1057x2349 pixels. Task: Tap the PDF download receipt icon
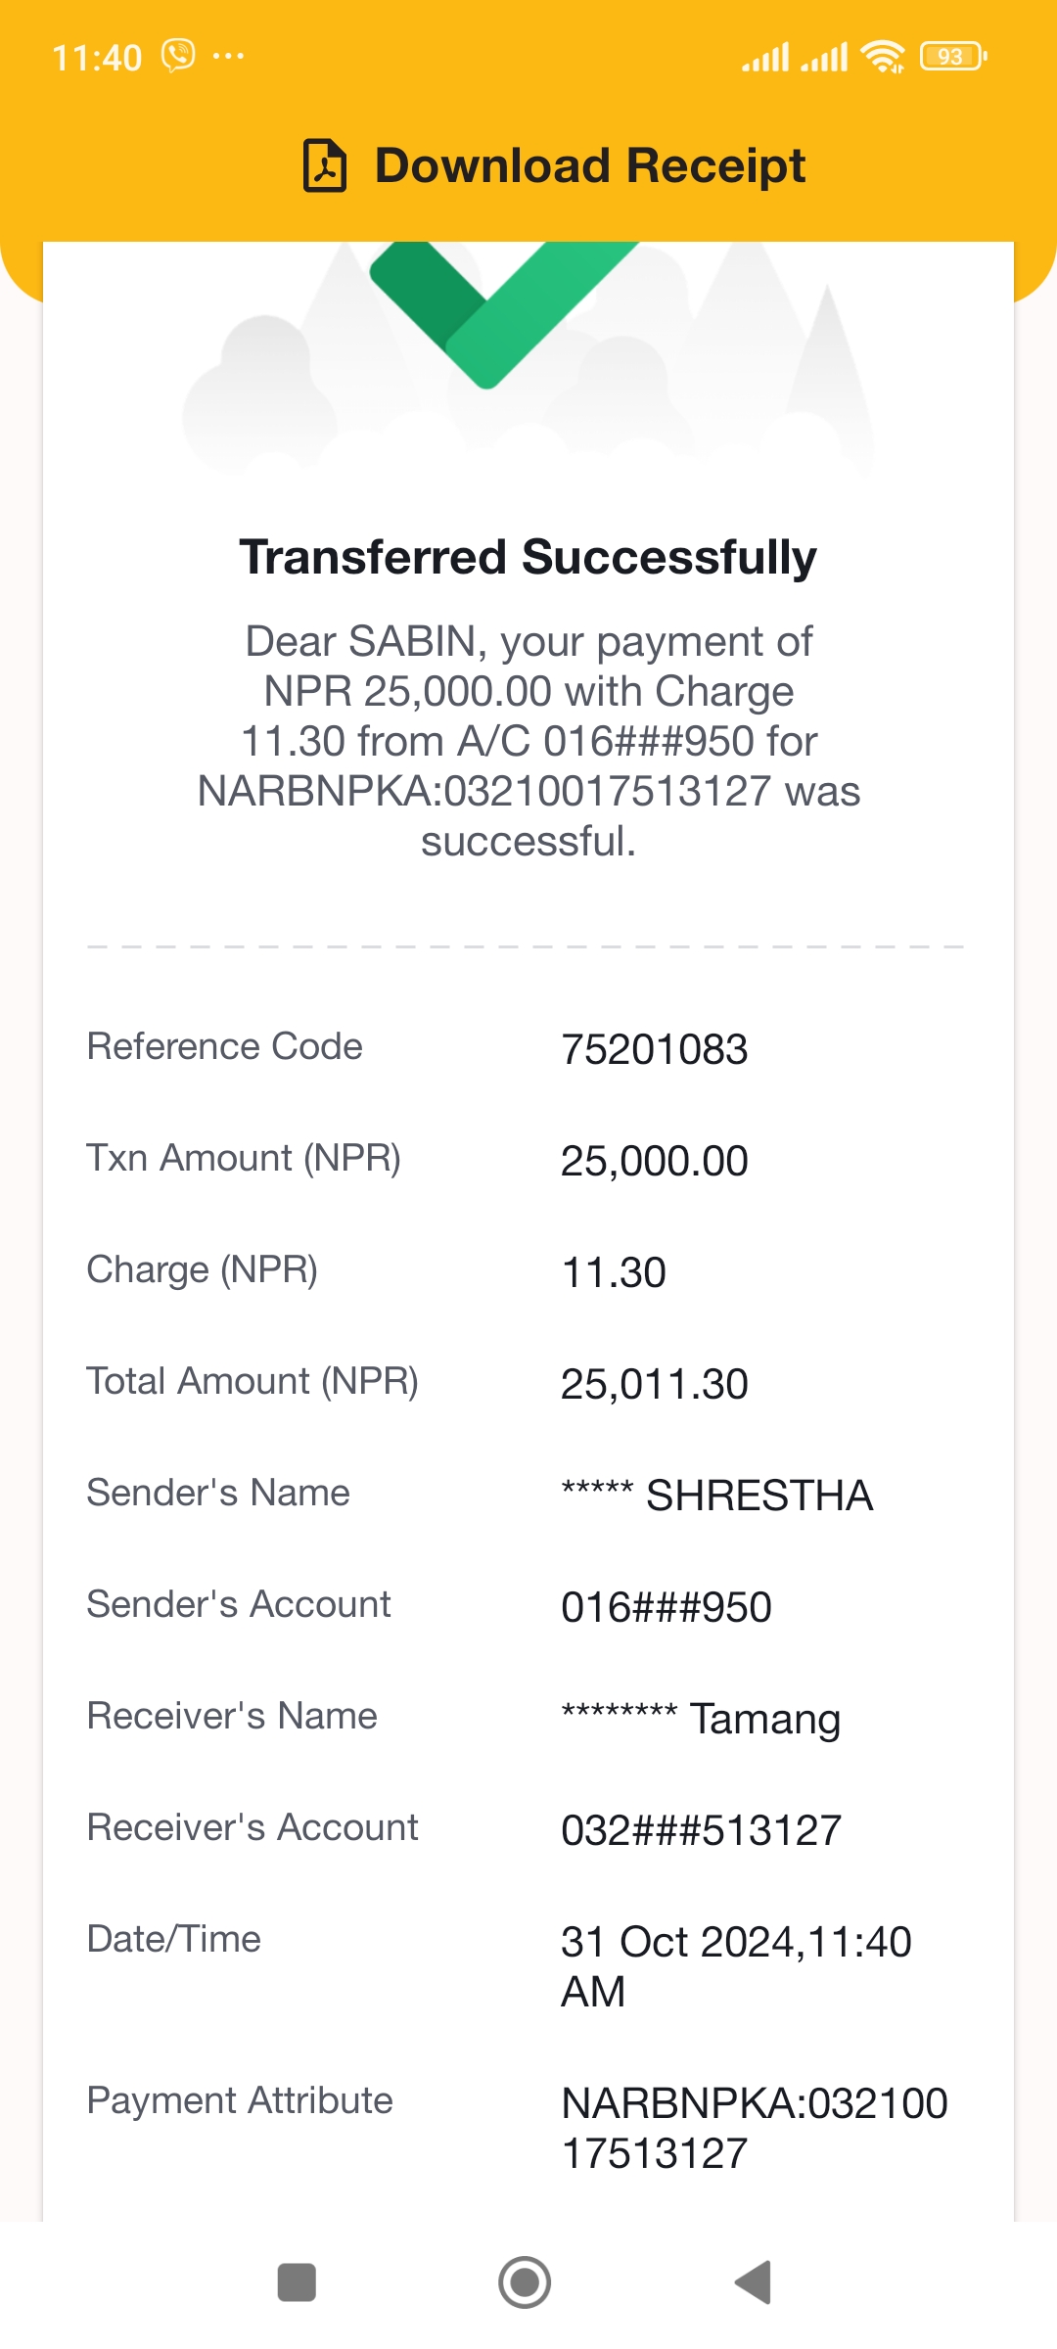coord(325,165)
